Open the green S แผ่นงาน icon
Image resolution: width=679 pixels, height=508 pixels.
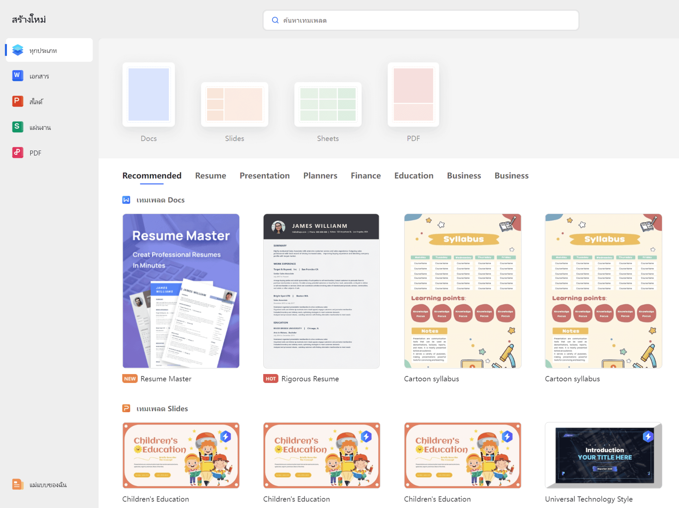(x=18, y=127)
